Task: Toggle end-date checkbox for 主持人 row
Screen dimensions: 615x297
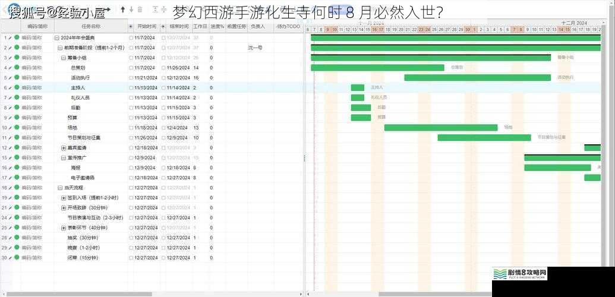Action: (163, 88)
